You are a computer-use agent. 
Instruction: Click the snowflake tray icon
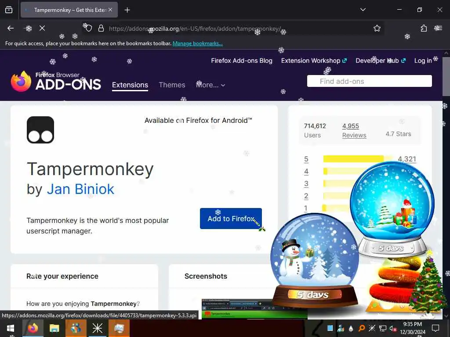click(372, 328)
